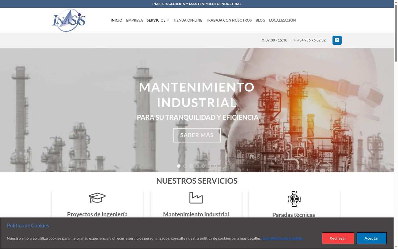The image size is (398, 249).
Task: Select the sixth slider dot
Action: coord(209,166)
